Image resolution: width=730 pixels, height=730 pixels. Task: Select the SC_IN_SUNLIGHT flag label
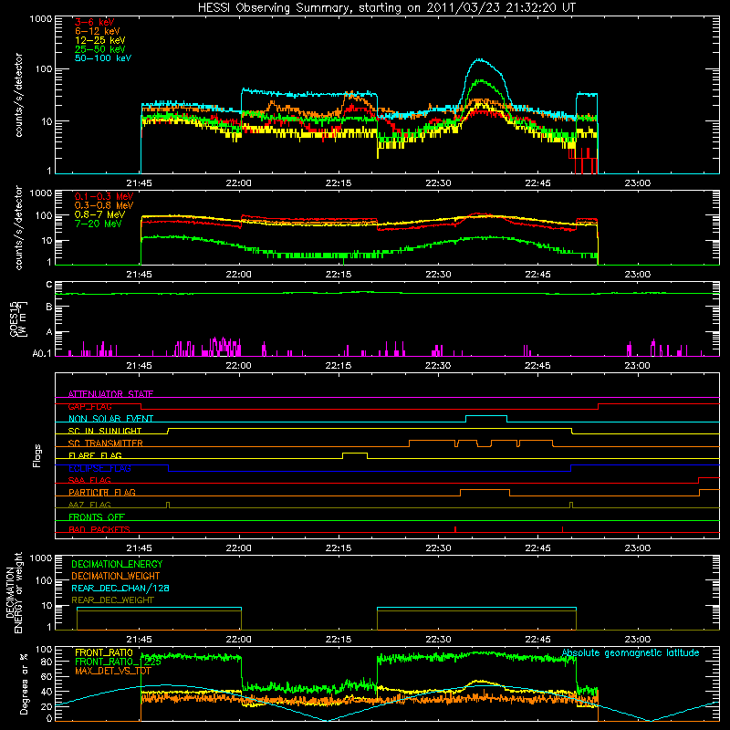pyautogui.click(x=105, y=431)
